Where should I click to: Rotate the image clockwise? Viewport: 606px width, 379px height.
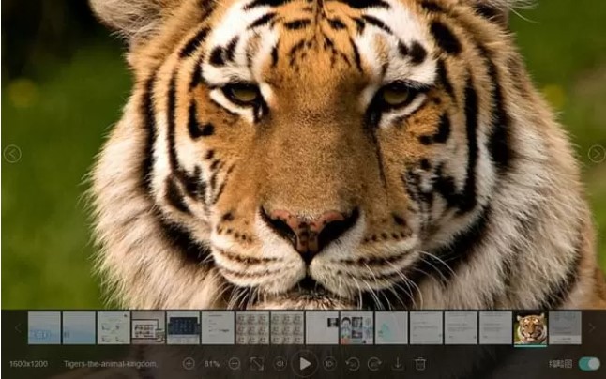[x=374, y=364]
